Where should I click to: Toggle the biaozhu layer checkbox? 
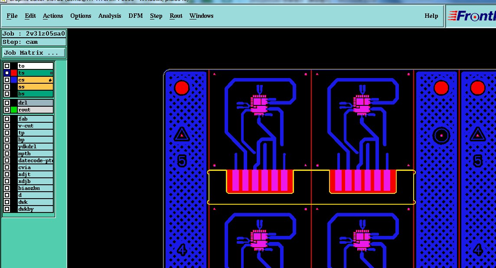[7, 188]
